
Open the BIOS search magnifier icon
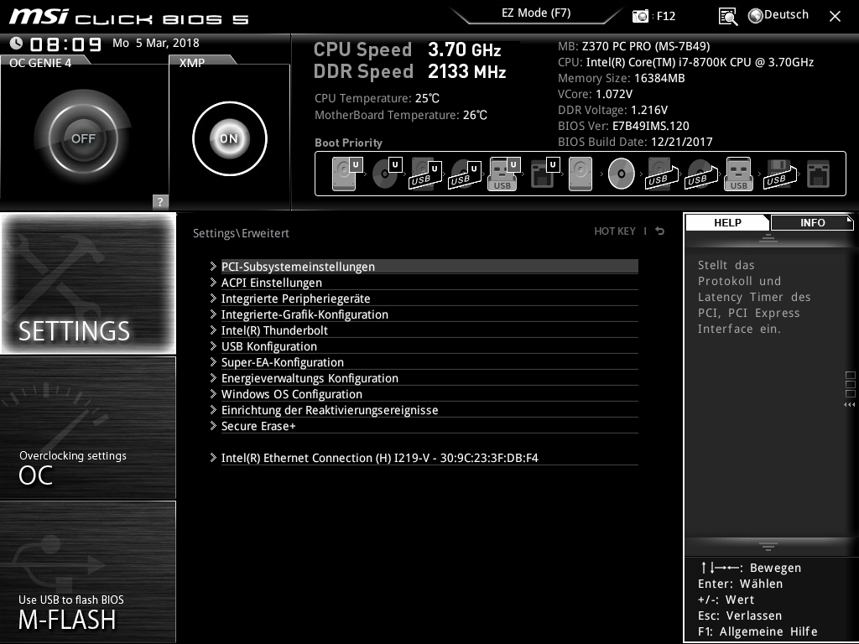727,17
